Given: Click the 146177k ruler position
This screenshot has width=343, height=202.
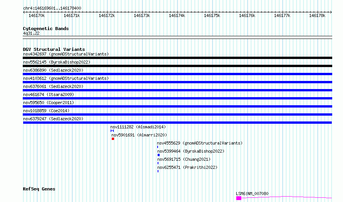Looking at the screenshot, I should click(282, 15).
